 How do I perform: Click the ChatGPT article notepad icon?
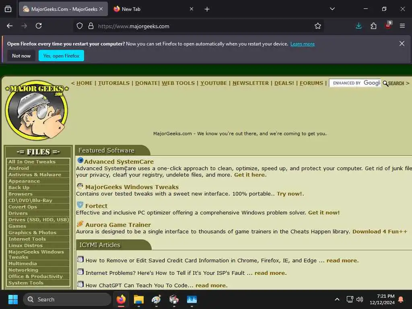coord(80,284)
